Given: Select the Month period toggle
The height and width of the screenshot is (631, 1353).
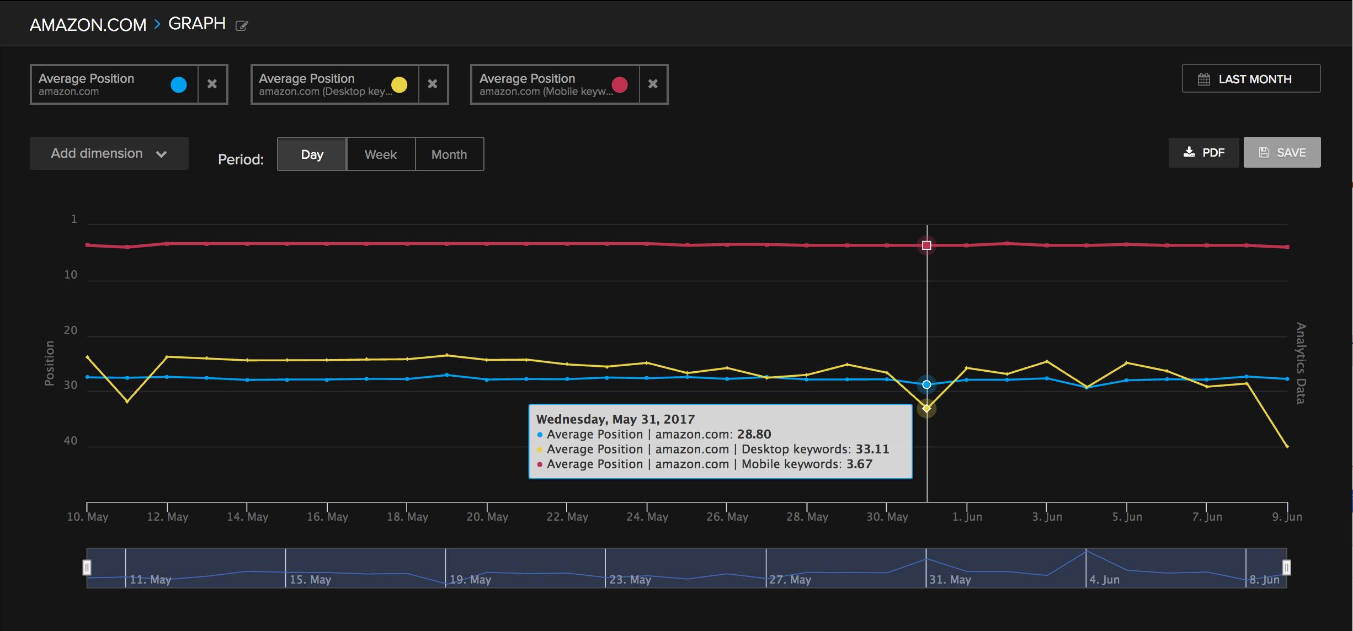Looking at the screenshot, I should coord(449,154).
